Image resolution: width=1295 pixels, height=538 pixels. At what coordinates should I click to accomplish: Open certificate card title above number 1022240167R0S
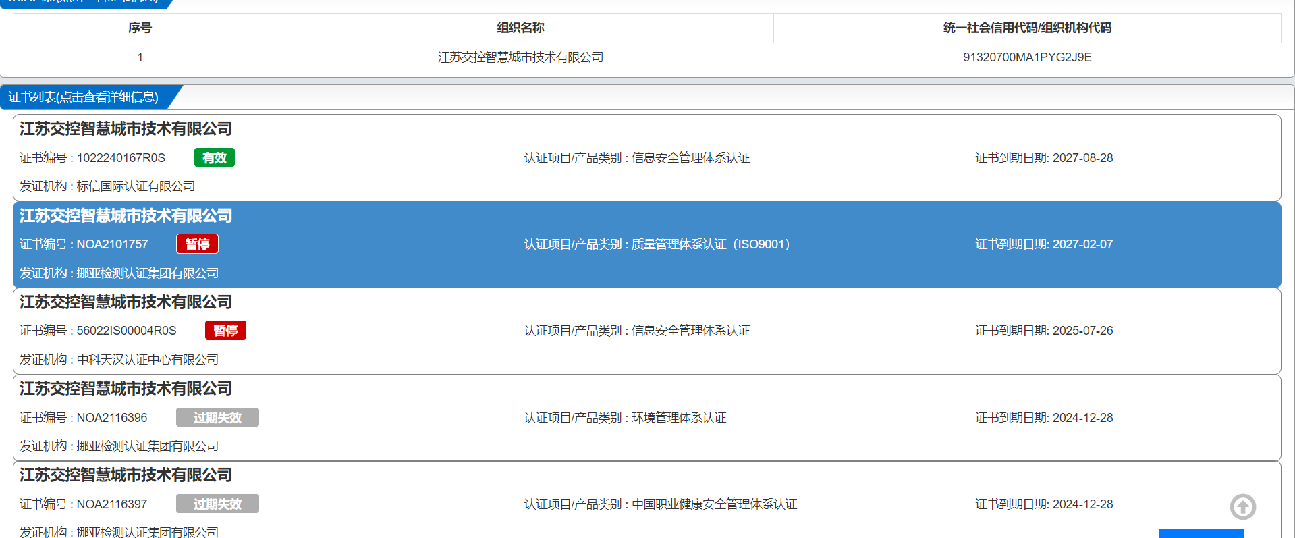click(x=126, y=128)
